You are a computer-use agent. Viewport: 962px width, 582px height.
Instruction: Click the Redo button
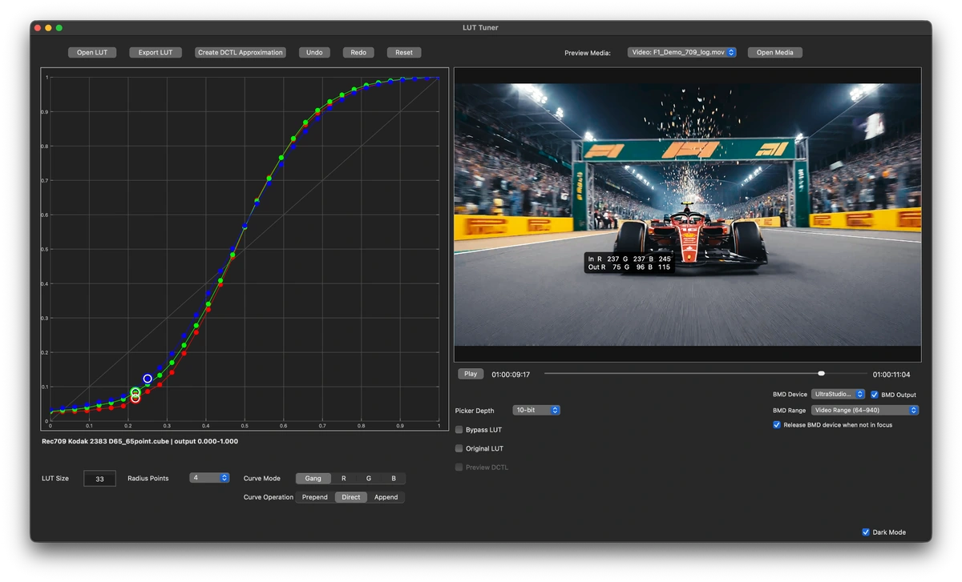(358, 53)
